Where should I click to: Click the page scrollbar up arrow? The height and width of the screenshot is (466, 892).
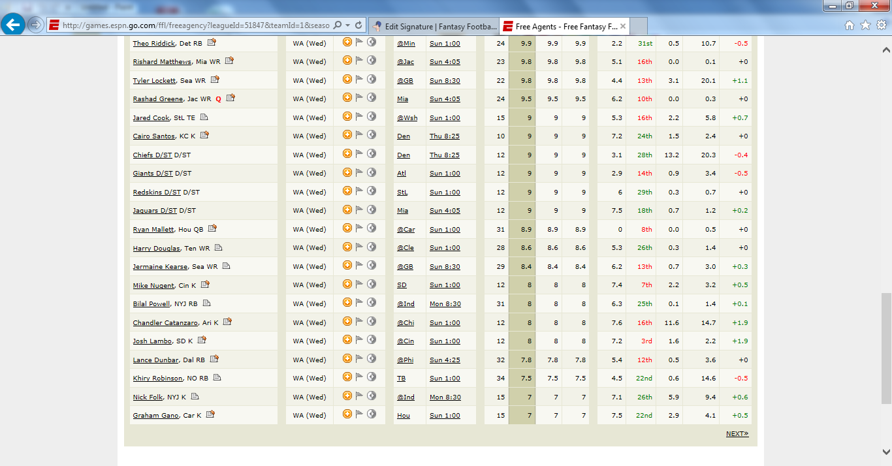(886, 49)
